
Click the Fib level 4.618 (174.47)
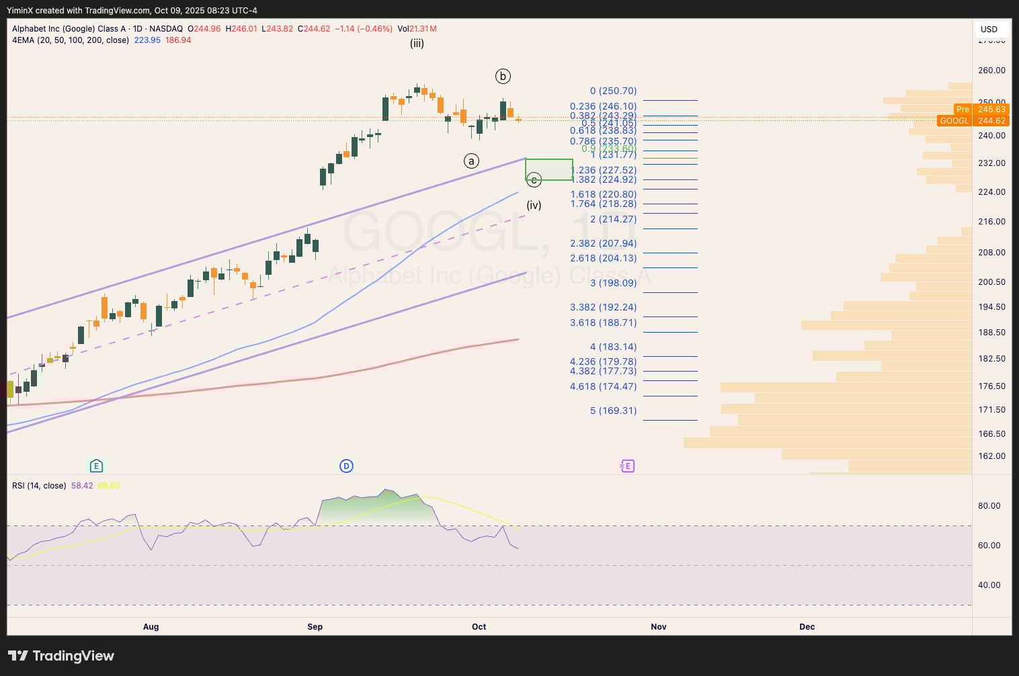[603, 386]
